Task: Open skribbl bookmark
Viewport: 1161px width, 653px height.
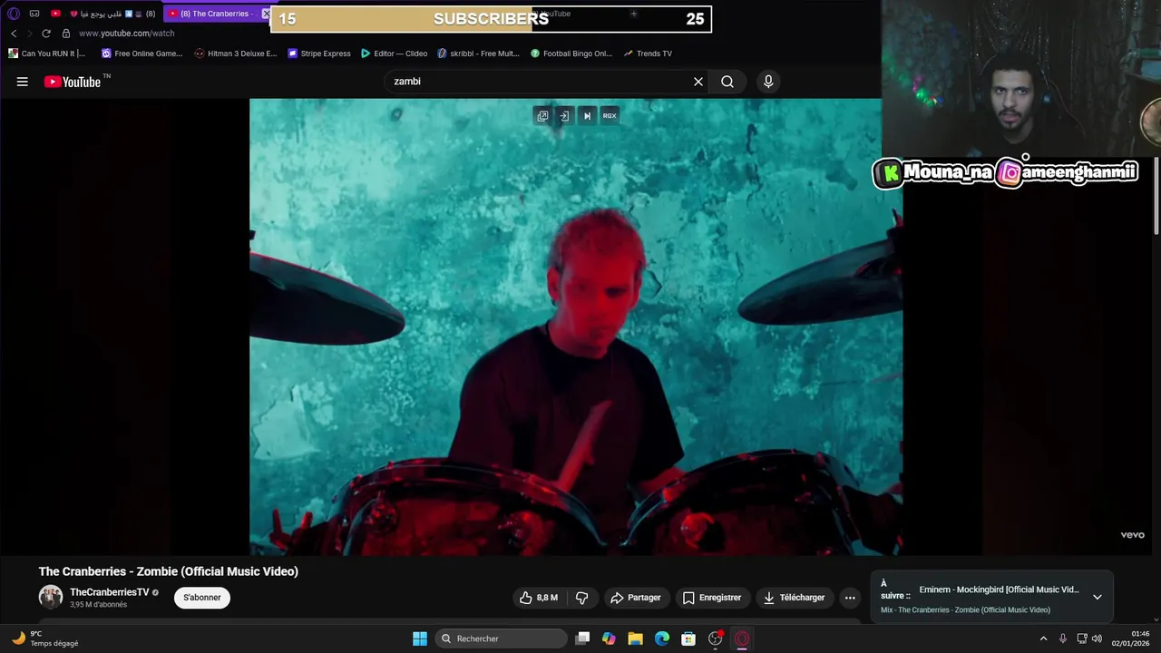Action: tap(478, 54)
